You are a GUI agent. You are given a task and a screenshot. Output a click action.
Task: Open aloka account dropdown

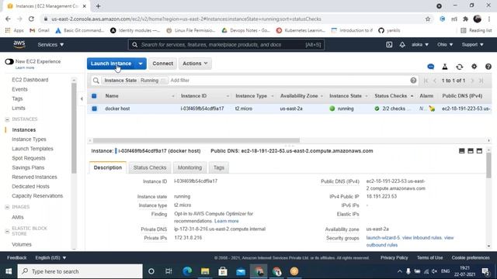tap(420, 45)
